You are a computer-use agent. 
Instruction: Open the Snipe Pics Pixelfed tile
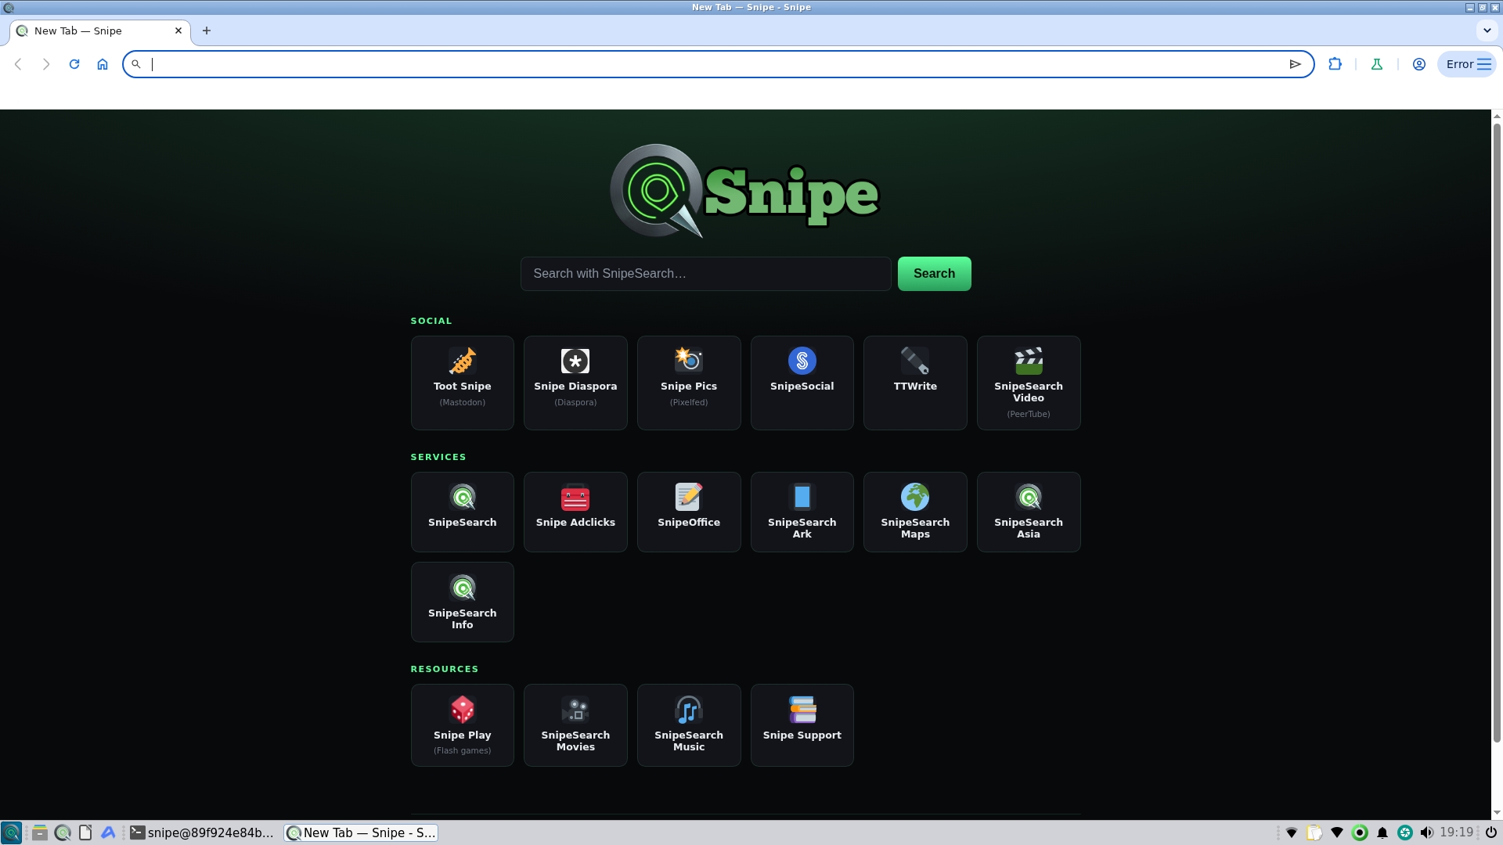click(x=689, y=383)
